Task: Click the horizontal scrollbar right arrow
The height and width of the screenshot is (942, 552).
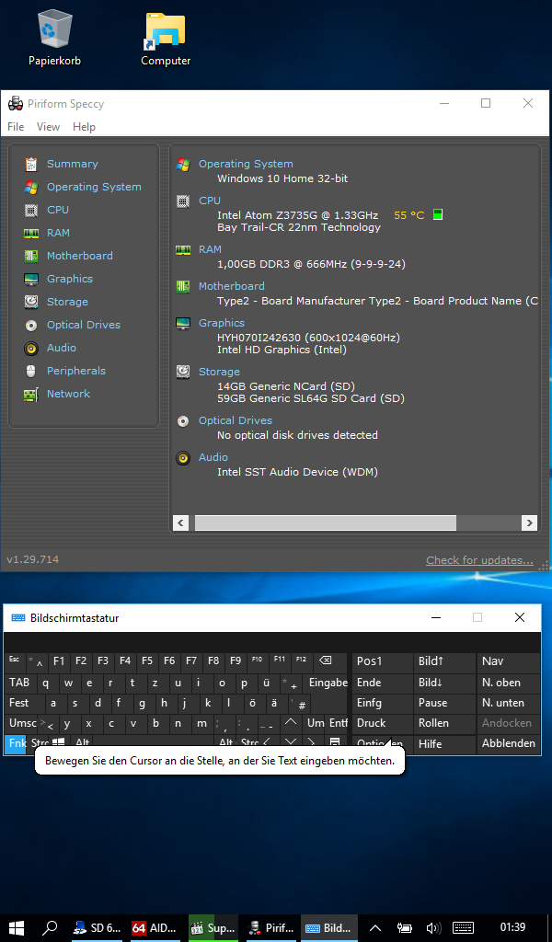Action: (x=529, y=523)
